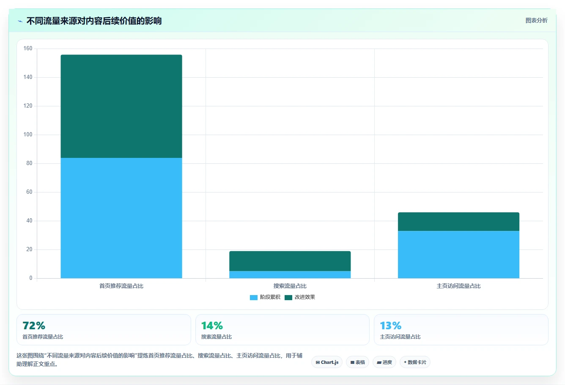Screen dimensions: 565x385
Task: Click the blue segment of 主页访问流量占比 bar
Action: coord(458,255)
